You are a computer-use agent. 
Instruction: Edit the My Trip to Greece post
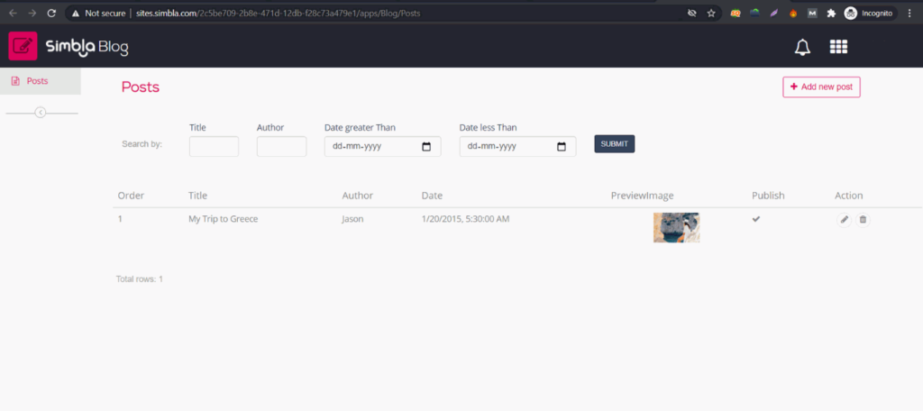tap(844, 220)
